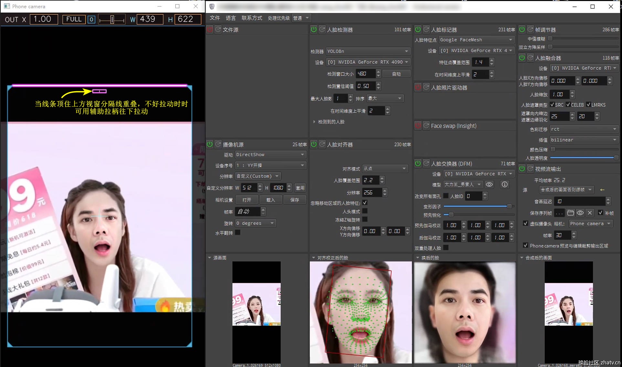Enable the 水平翻转 checkbox
The image size is (622, 367).
click(x=238, y=232)
